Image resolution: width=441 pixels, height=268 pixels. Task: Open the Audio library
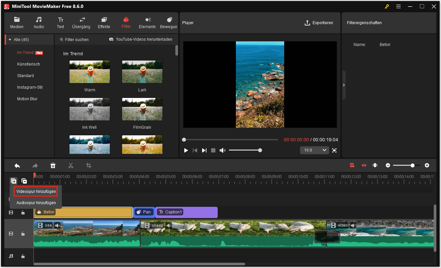click(38, 22)
